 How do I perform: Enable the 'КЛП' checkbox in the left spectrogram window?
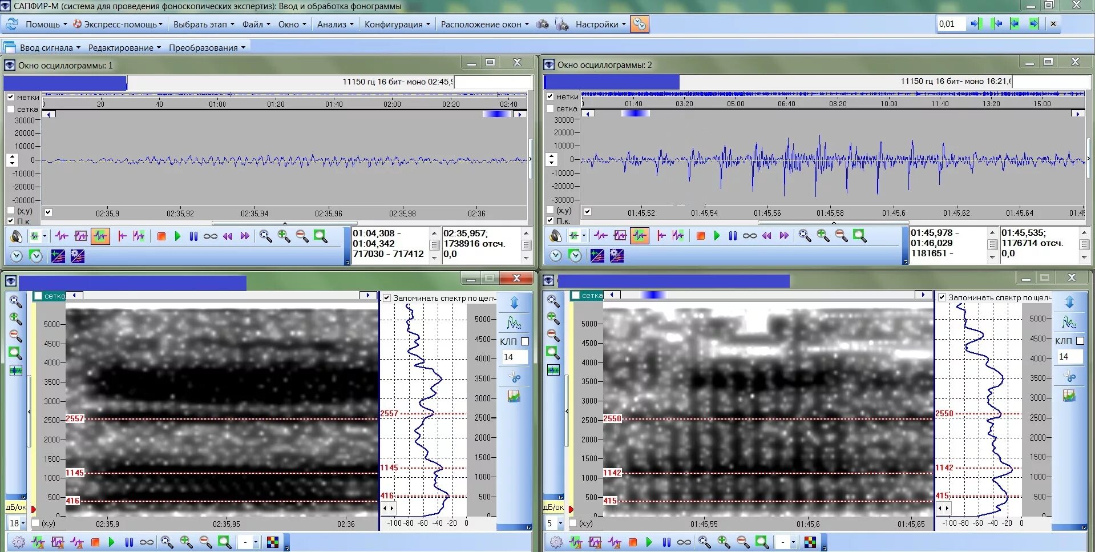(525, 341)
